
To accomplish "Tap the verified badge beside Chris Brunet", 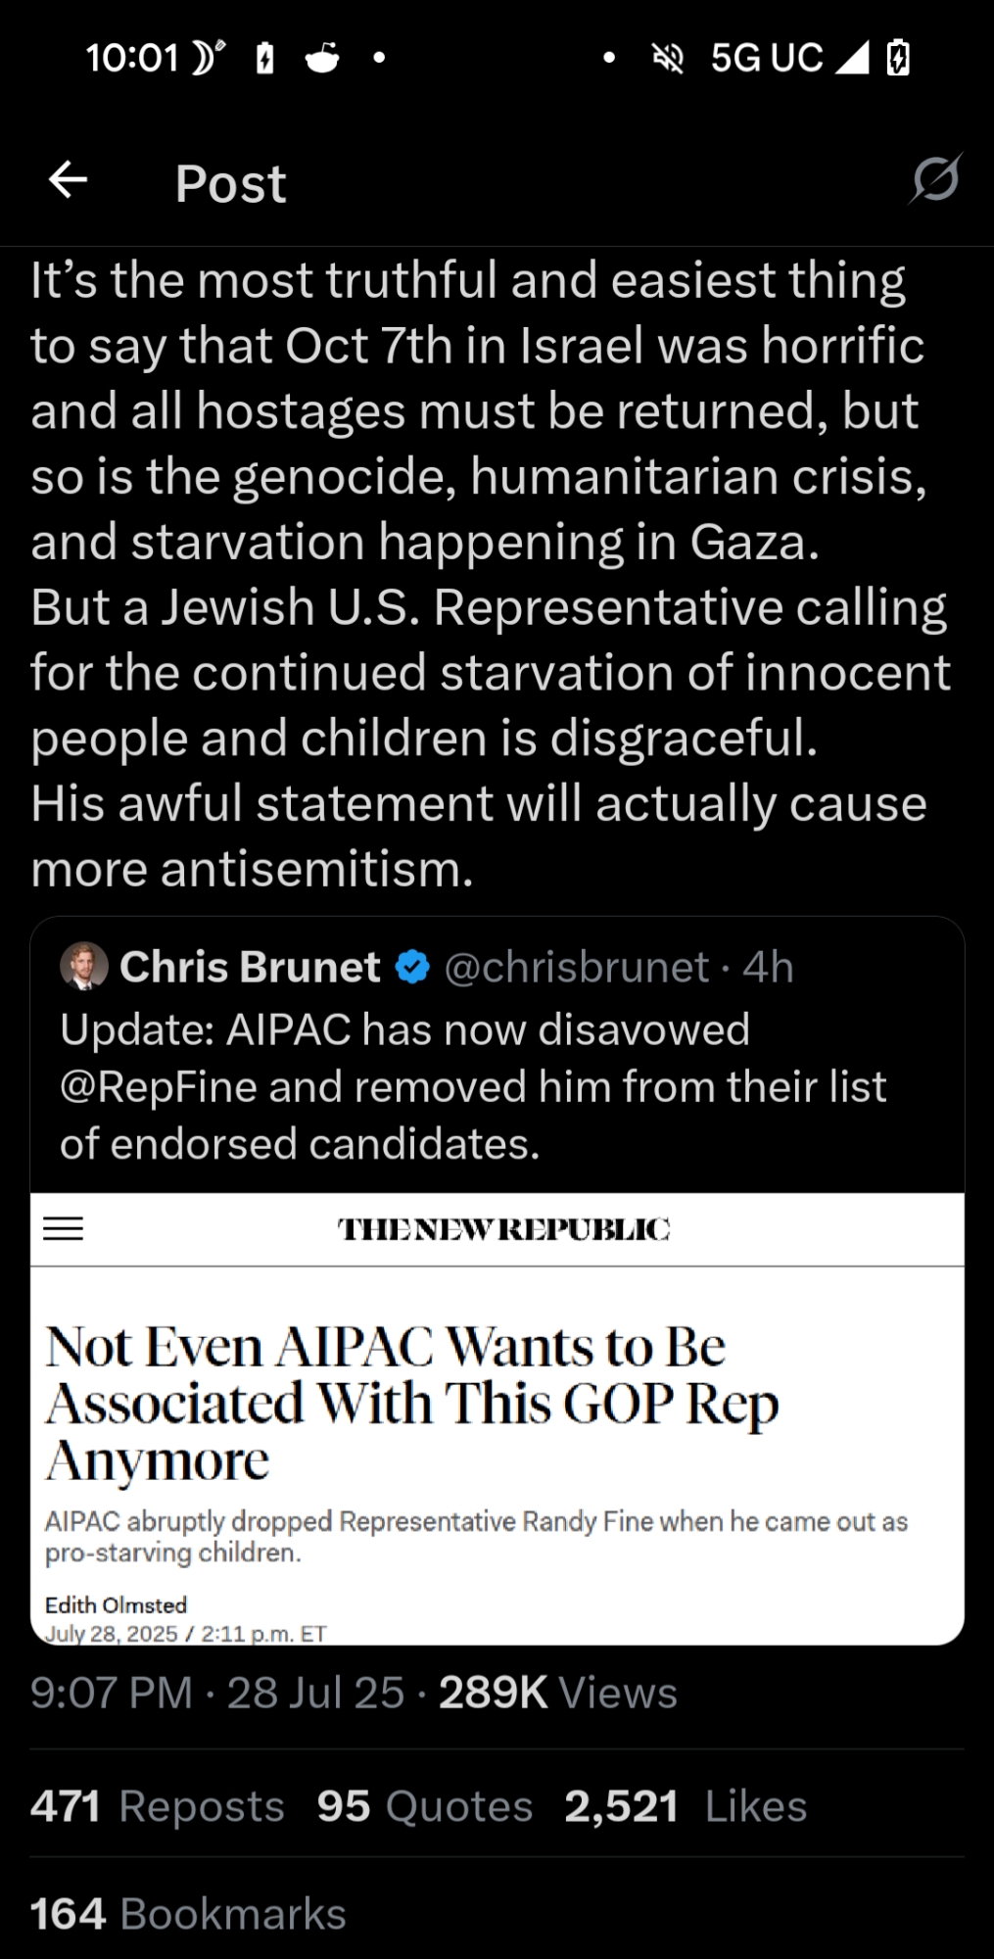I will 413,968.
